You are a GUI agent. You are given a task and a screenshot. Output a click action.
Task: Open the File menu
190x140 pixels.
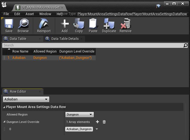click(6, 14)
